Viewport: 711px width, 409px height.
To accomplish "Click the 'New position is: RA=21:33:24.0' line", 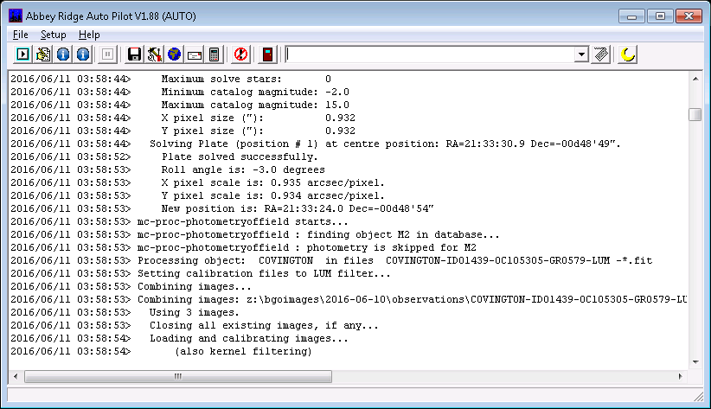I will pos(222,208).
